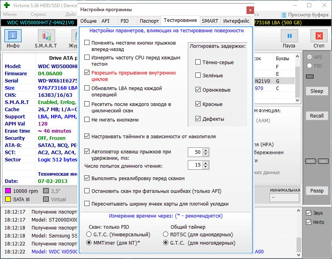The image size is (332, 259).
Task: Decrease long read attempts count
Action: 206,167
